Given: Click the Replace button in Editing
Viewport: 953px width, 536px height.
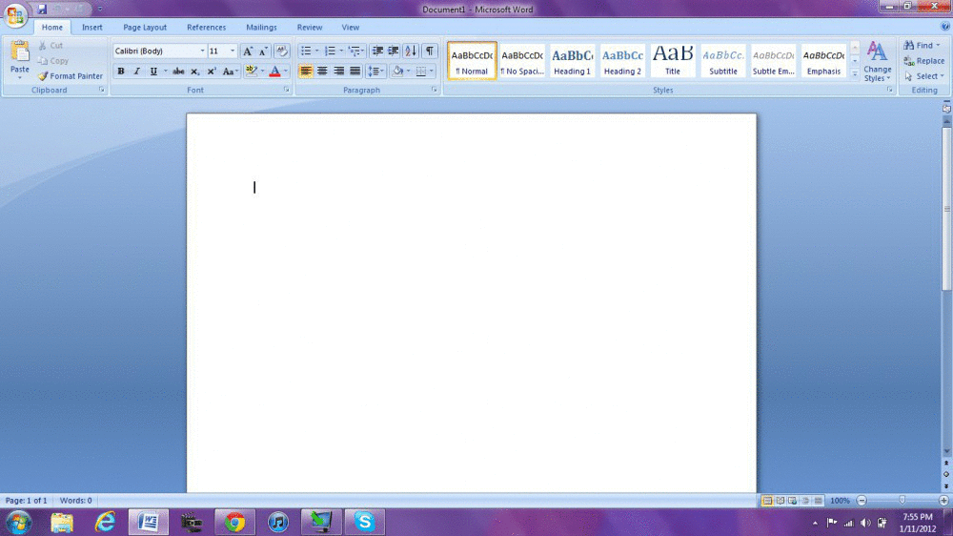Looking at the screenshot, I should pos(924,61).
